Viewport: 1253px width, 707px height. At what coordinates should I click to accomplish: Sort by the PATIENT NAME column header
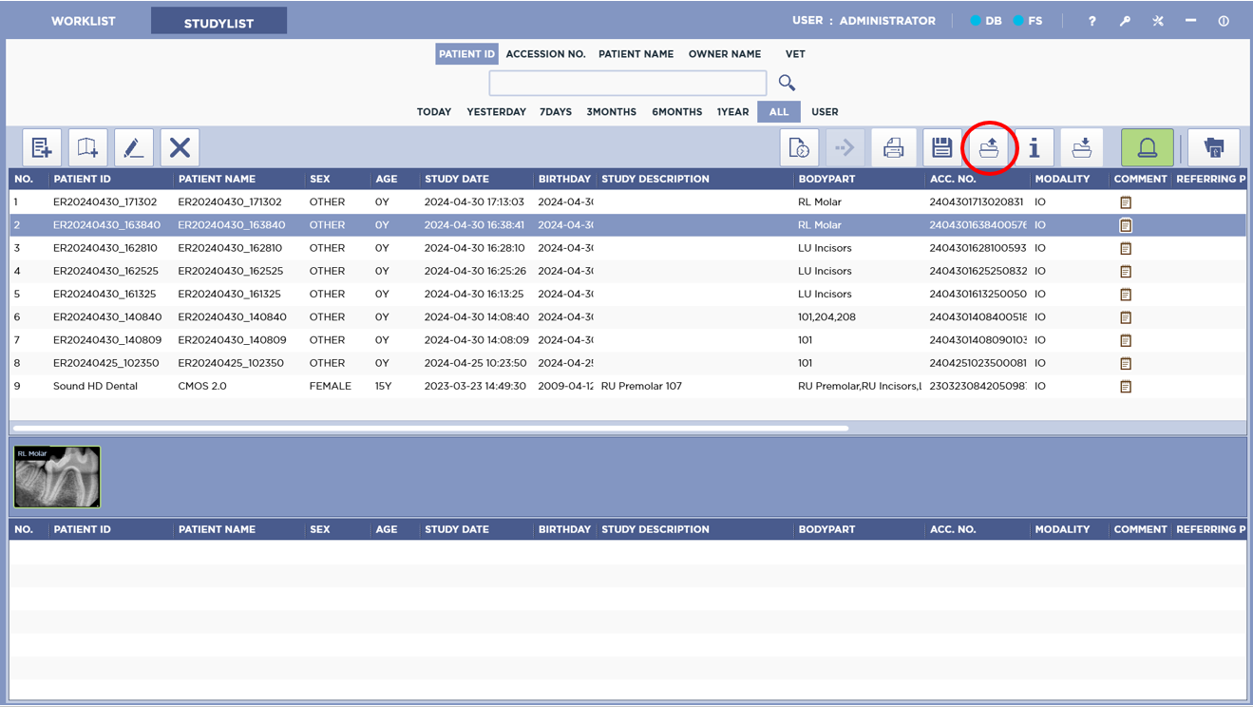coord(217,179)
